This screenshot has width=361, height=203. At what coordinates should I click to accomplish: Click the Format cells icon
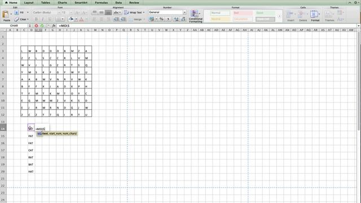coord(315,14)
